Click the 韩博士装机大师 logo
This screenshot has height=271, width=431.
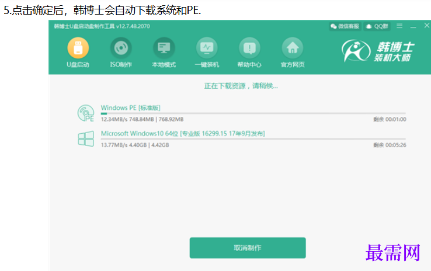click(x=378, y=51)
